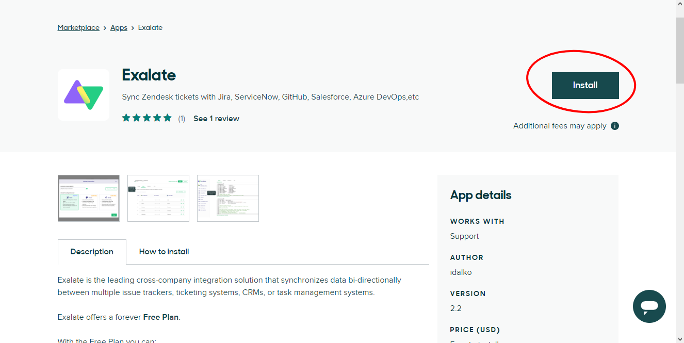Click the WORKS WITH label

click(477, 221)
